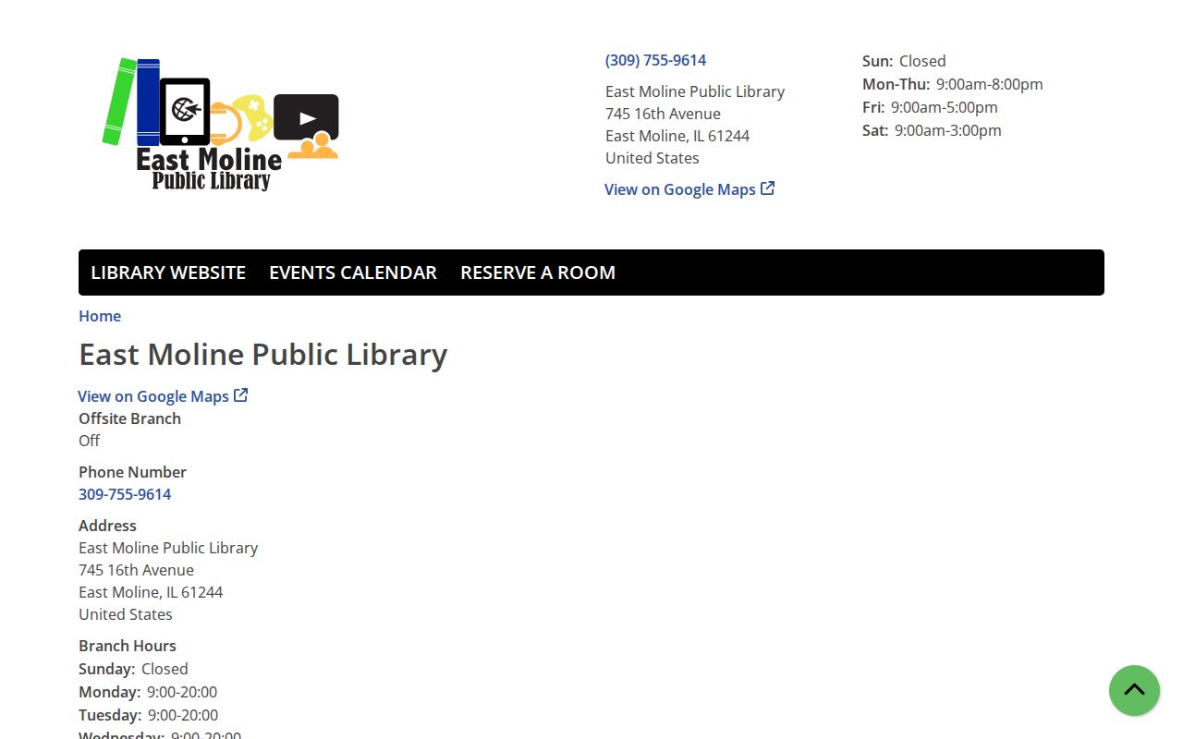Viewport: 1183px width, 739px height.
Task: Click the East Moline Public Library logo
Action: coord(220,125)
